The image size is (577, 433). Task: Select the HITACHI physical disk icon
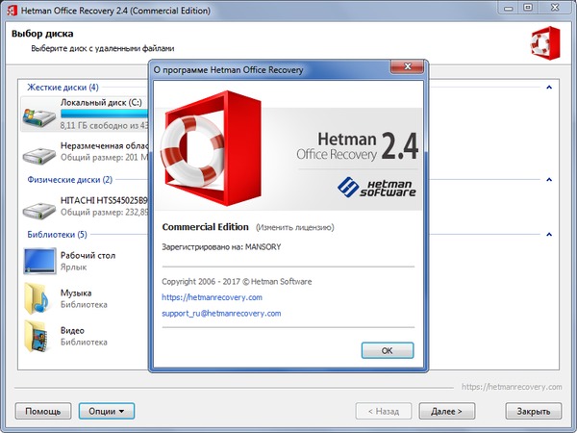coord(38,207)
